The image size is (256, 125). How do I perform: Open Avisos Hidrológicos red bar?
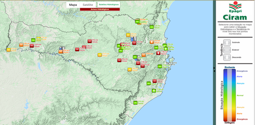tap(100, 9)
